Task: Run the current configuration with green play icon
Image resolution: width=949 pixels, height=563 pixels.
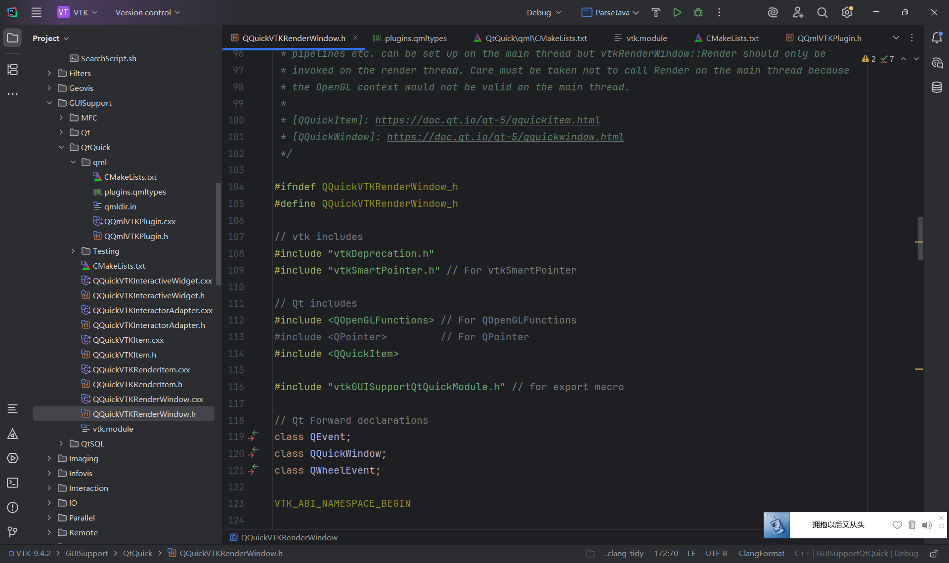Action: point(677,12)
